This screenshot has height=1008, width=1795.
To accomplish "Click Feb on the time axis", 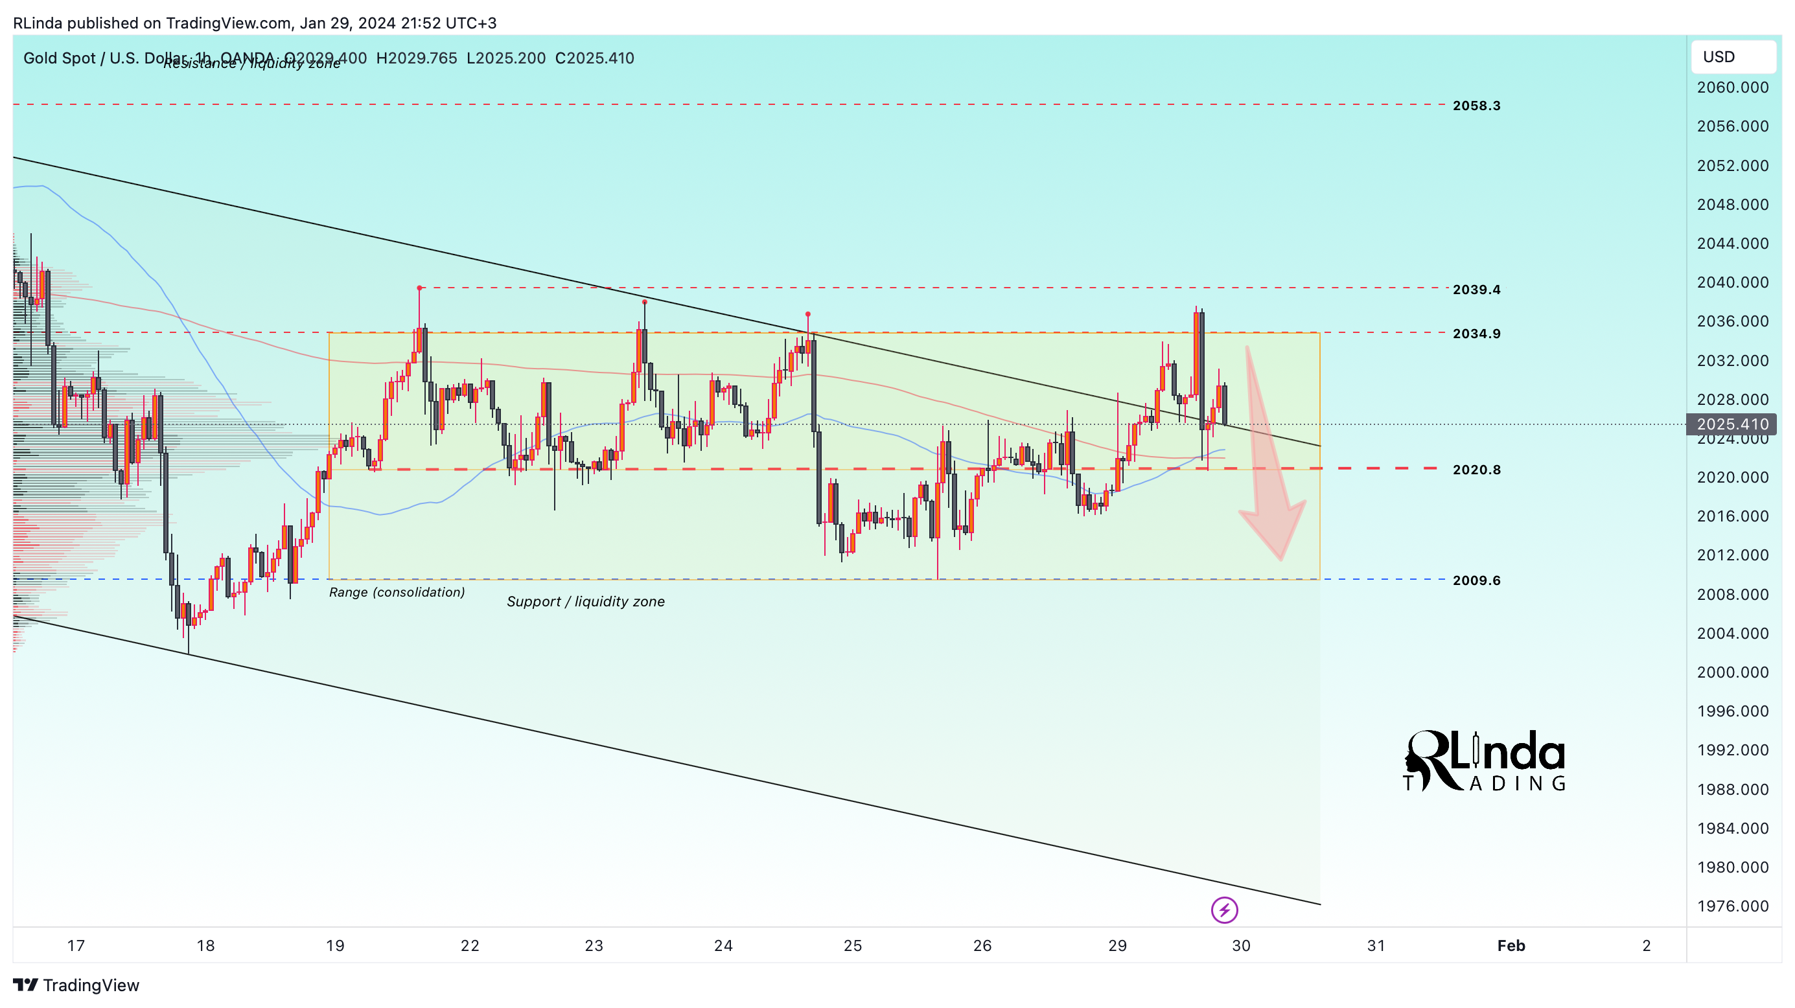I will pos(1511,945).
